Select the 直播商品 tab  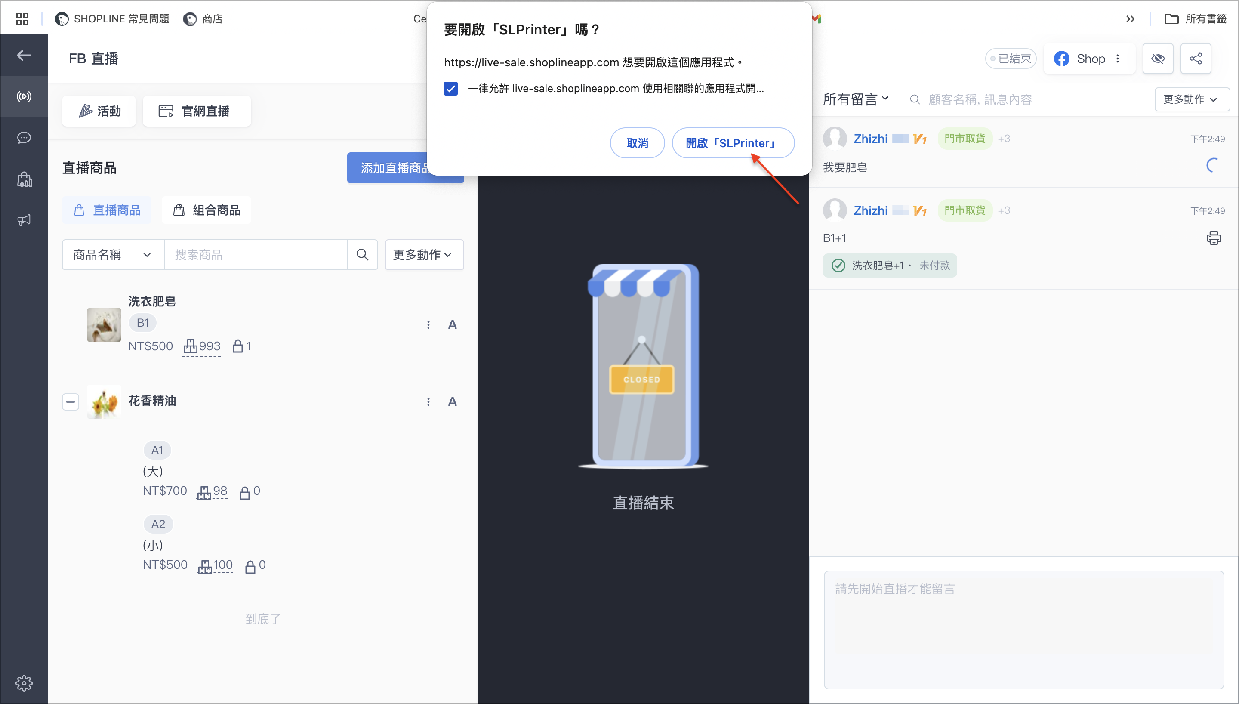click(x=107, y=210)
